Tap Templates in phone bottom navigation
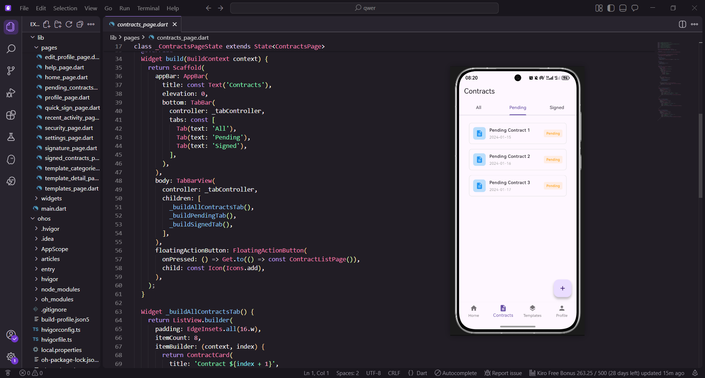Screen dimensions: 705x378 tap(532, 311)
